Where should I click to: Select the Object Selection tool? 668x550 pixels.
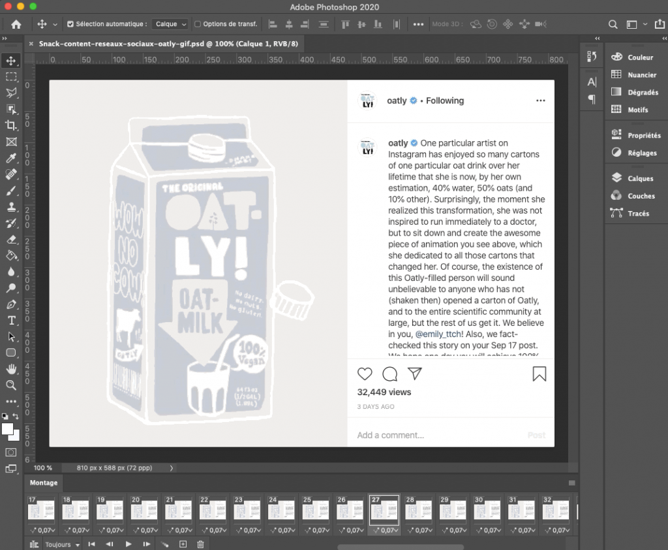point(11,109)
